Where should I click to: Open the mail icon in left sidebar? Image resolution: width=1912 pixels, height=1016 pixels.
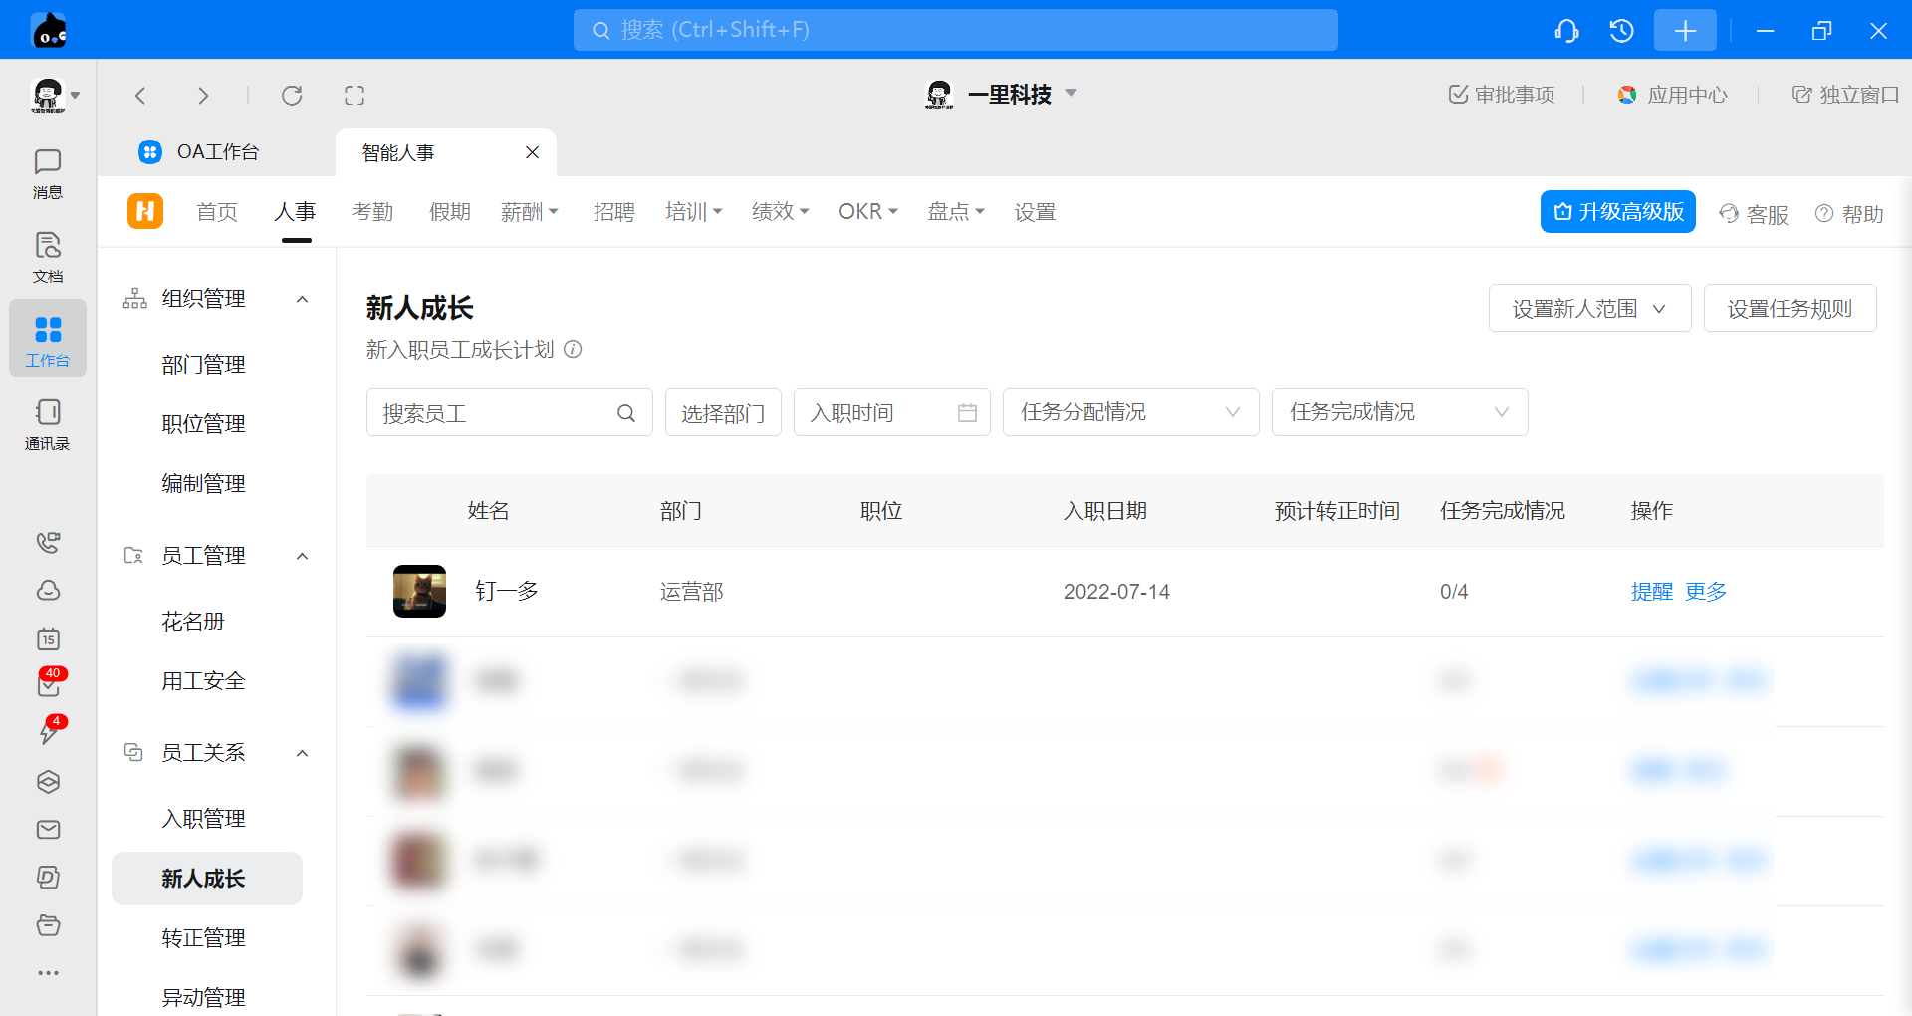tap(48, 830)
